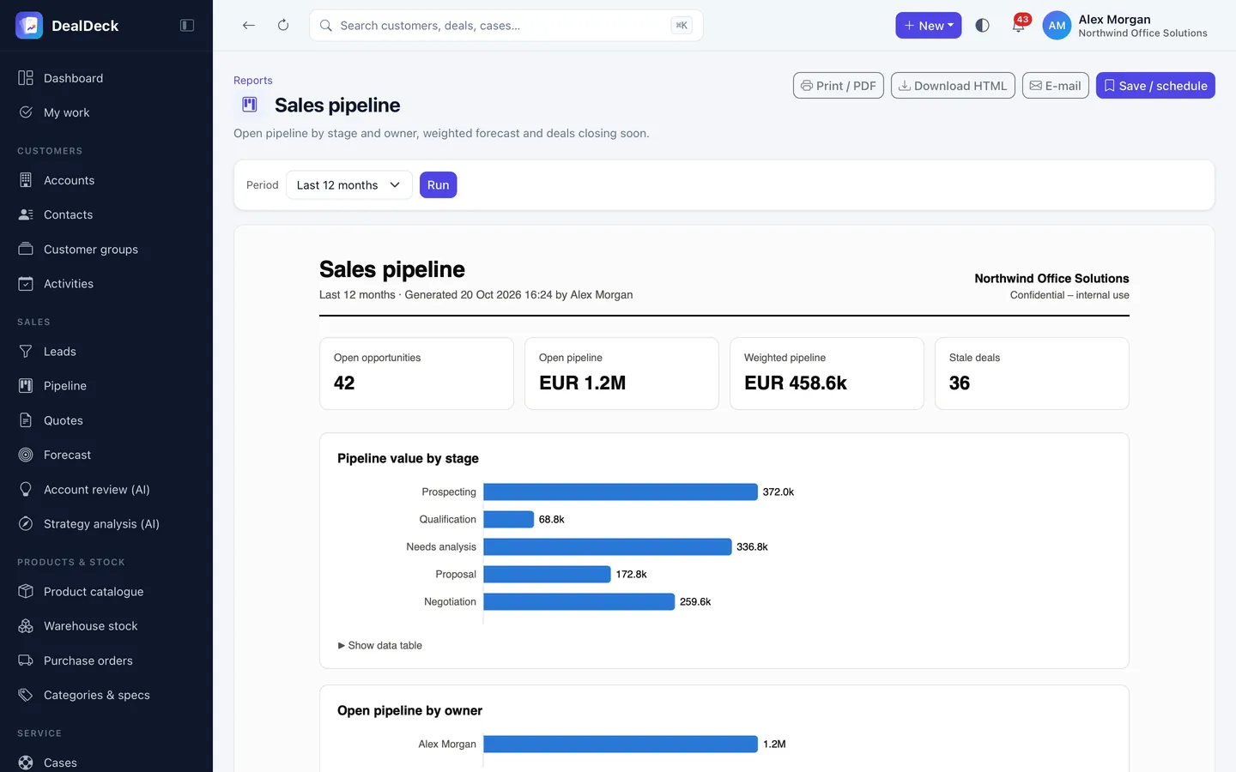Image resolution: width=1236 pixels, height=772 pixels.
Task: Click the Customer groups icon
Action: pyautogui.click(x=26, y=249)
